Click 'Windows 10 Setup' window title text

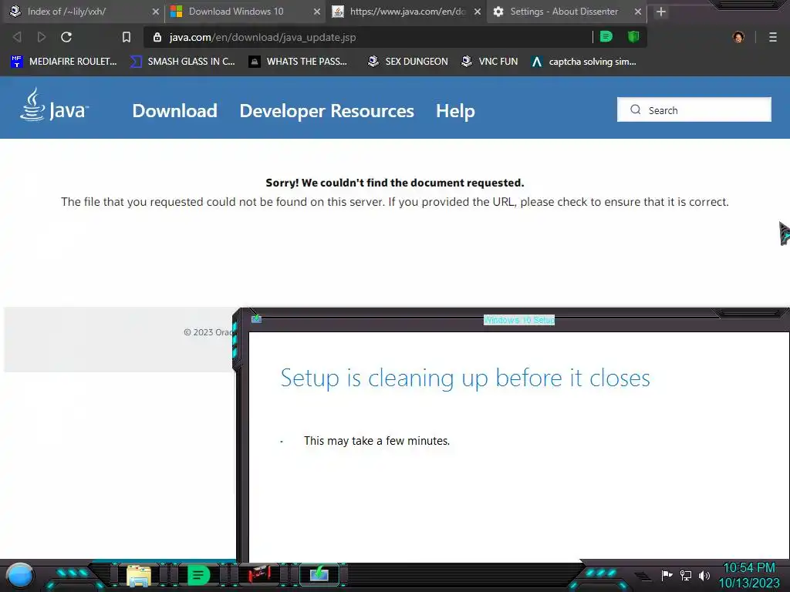tap(519, 320)
